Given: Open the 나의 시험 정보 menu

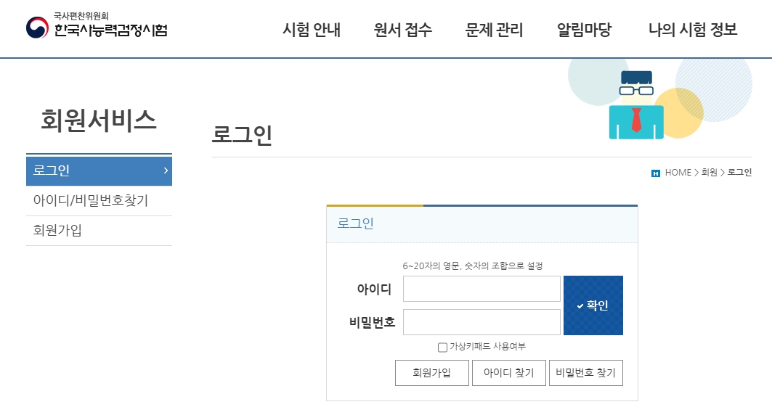Looking at the screenshot, I should (693, 30).
